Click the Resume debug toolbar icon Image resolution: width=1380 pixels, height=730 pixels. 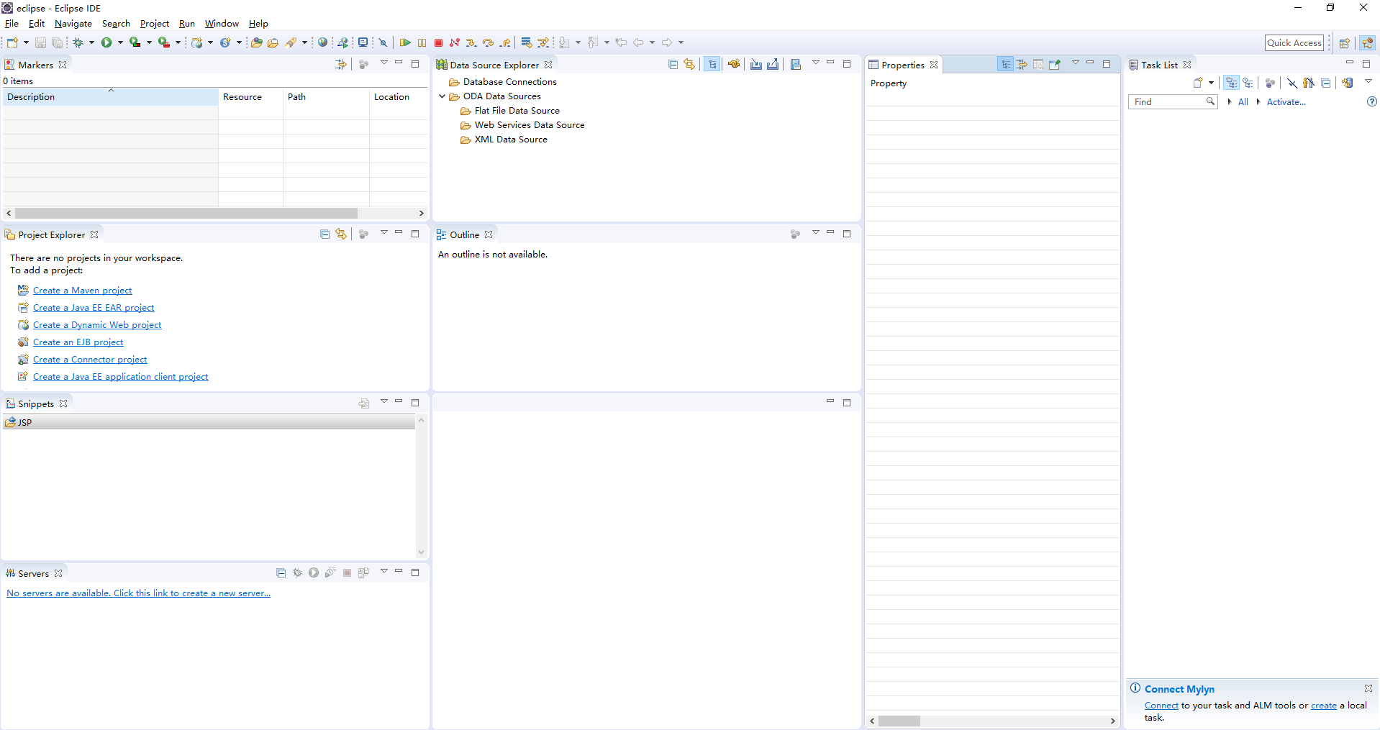tap(405, 42)
